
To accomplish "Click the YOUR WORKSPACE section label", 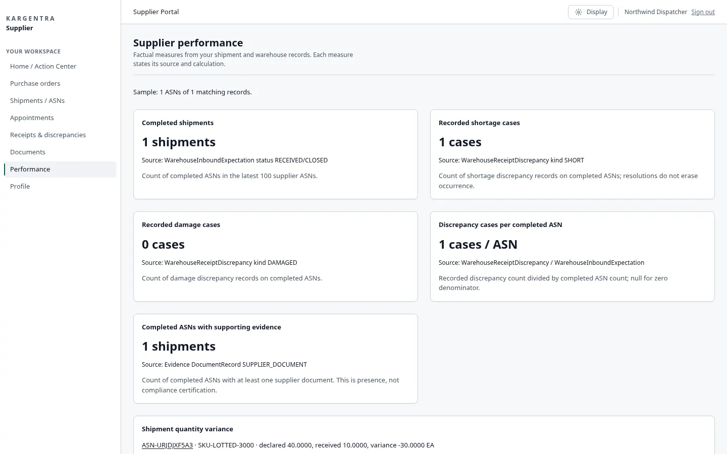I will (33, 51).
